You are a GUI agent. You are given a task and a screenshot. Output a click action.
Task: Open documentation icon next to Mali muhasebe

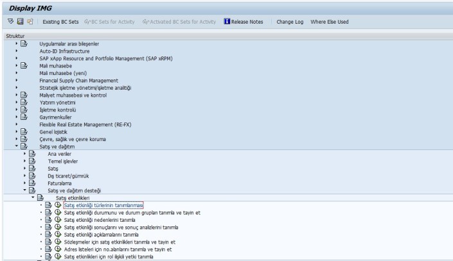coord(24,65)
